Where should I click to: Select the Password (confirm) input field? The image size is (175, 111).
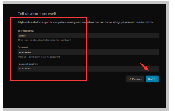pyautogui.click(x=88, y=69)
